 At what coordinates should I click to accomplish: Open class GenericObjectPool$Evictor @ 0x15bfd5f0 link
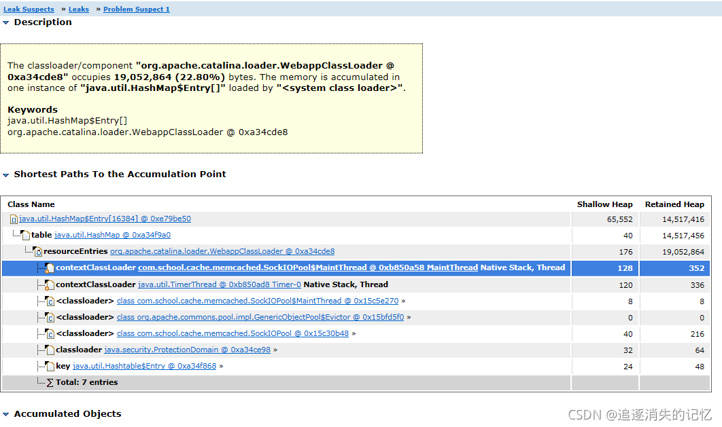pyautogui.click(x=260, y=317)
